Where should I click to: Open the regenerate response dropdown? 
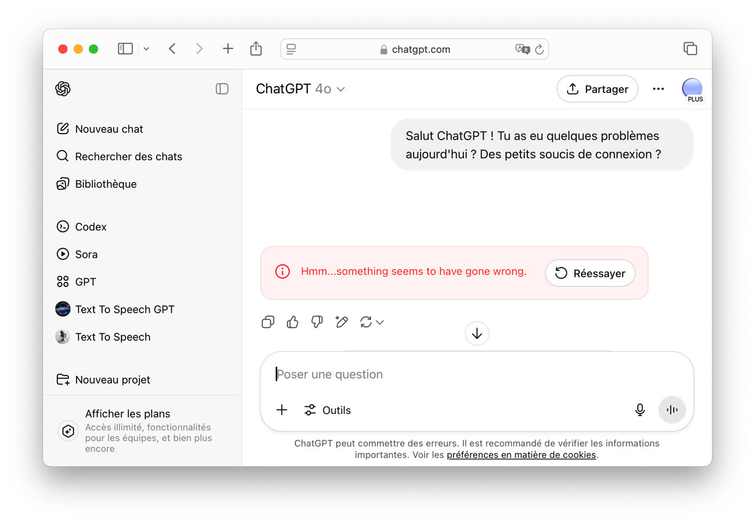point(372,322)
